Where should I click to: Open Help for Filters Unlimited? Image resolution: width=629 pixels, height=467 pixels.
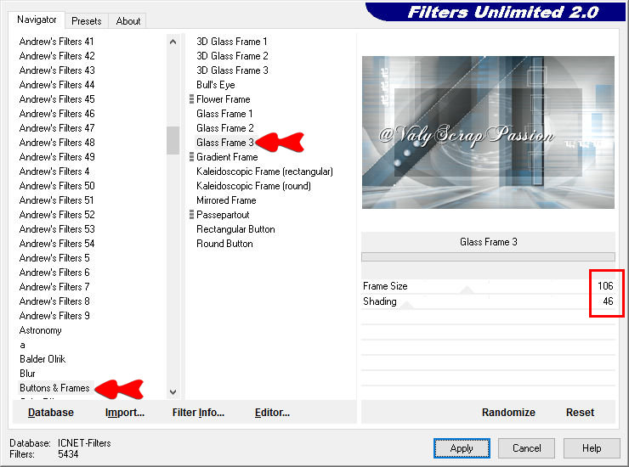[x=592, y=448]
